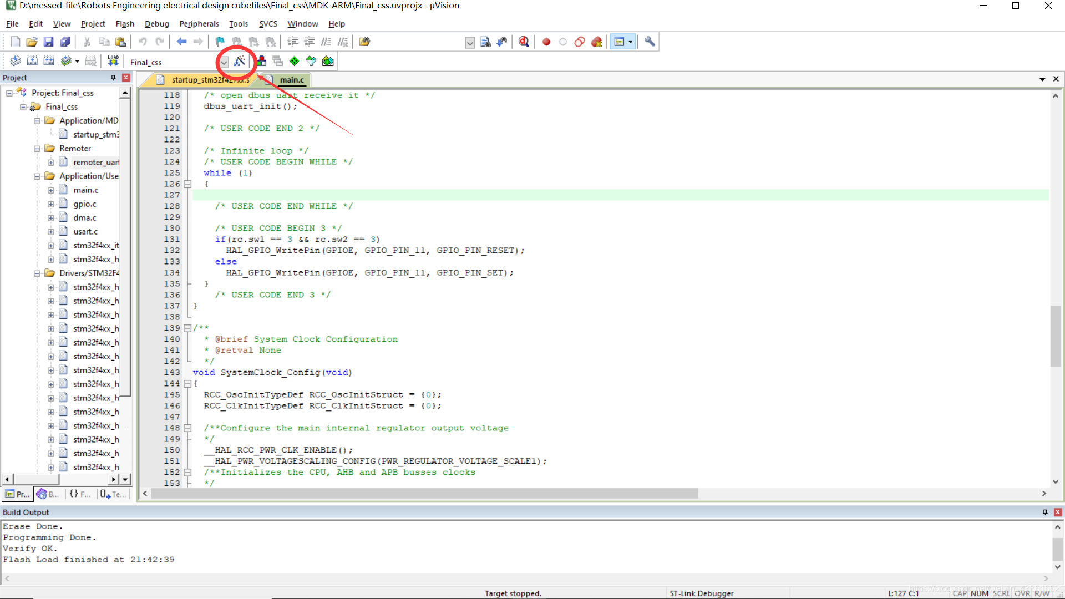This screenshot has width=1065, height=599.
Task: Click the Options for target icon
Action: pyautogui.click(x=239, y=62)
